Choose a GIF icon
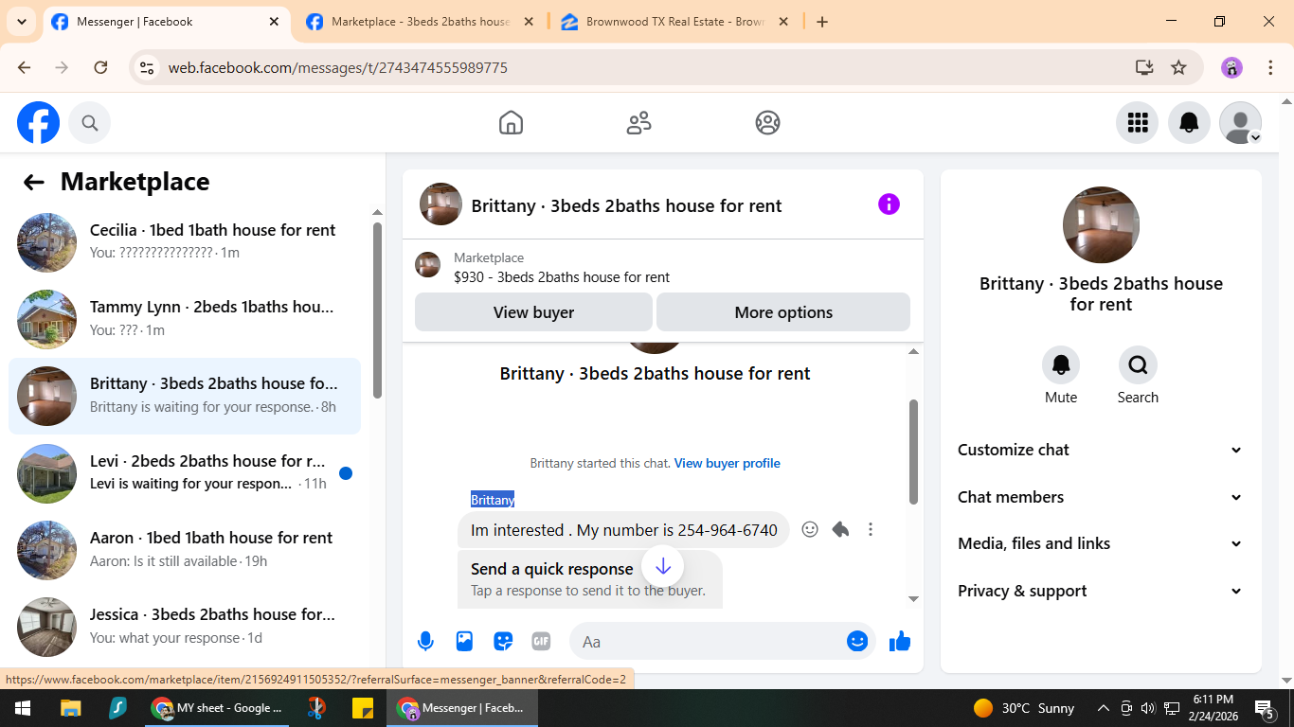Screen dimensions: 1294x727 point(541,642)
